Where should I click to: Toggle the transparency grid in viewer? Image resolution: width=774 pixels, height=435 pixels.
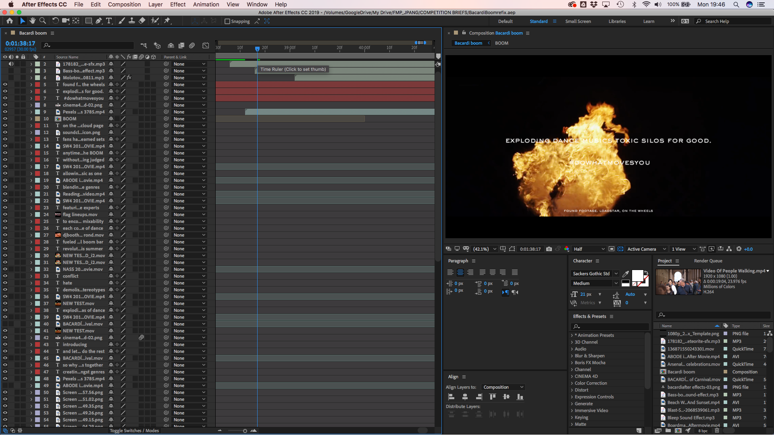click(x=620, y=249)
